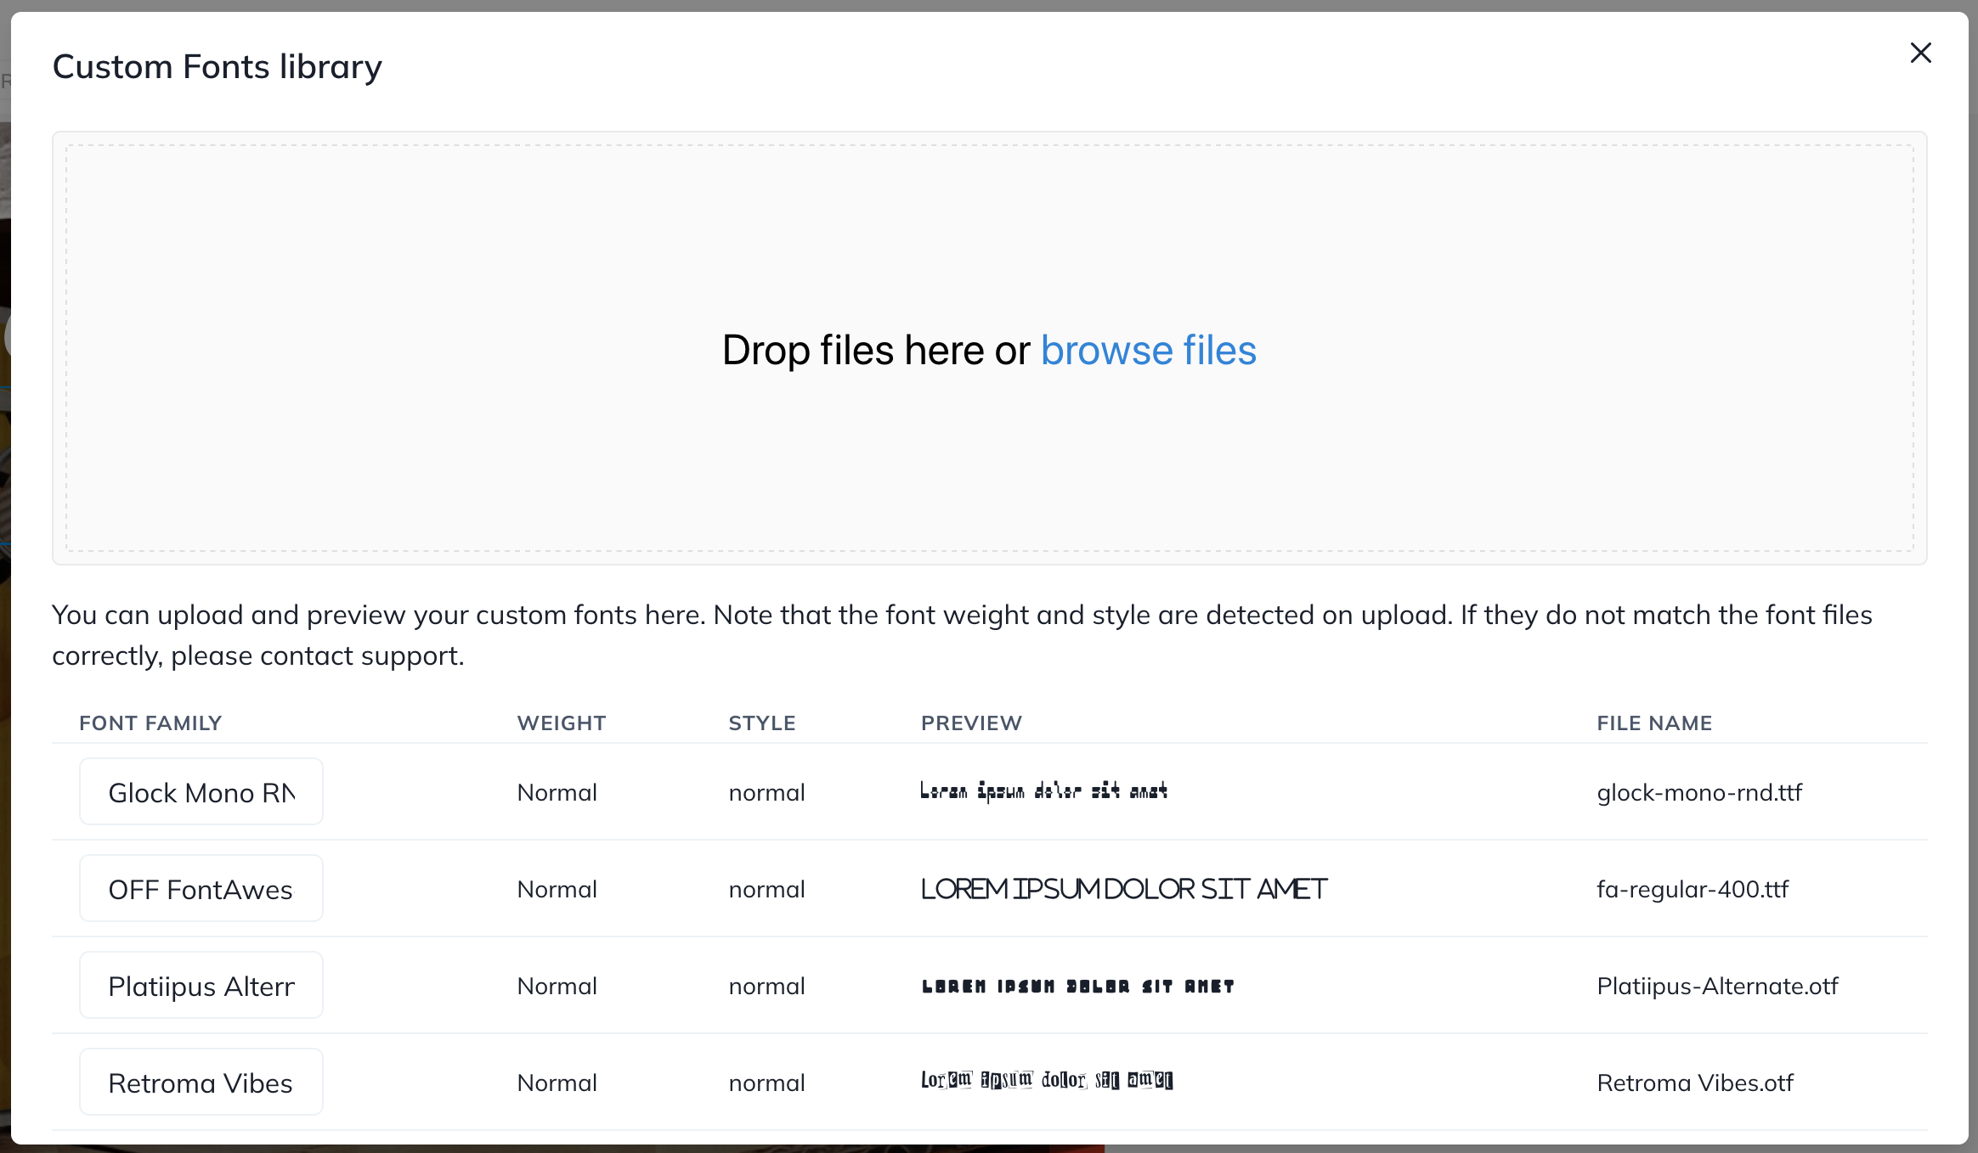1978x1153 pixels.
Task: Click the browse files link
Action: [1149, 350]
